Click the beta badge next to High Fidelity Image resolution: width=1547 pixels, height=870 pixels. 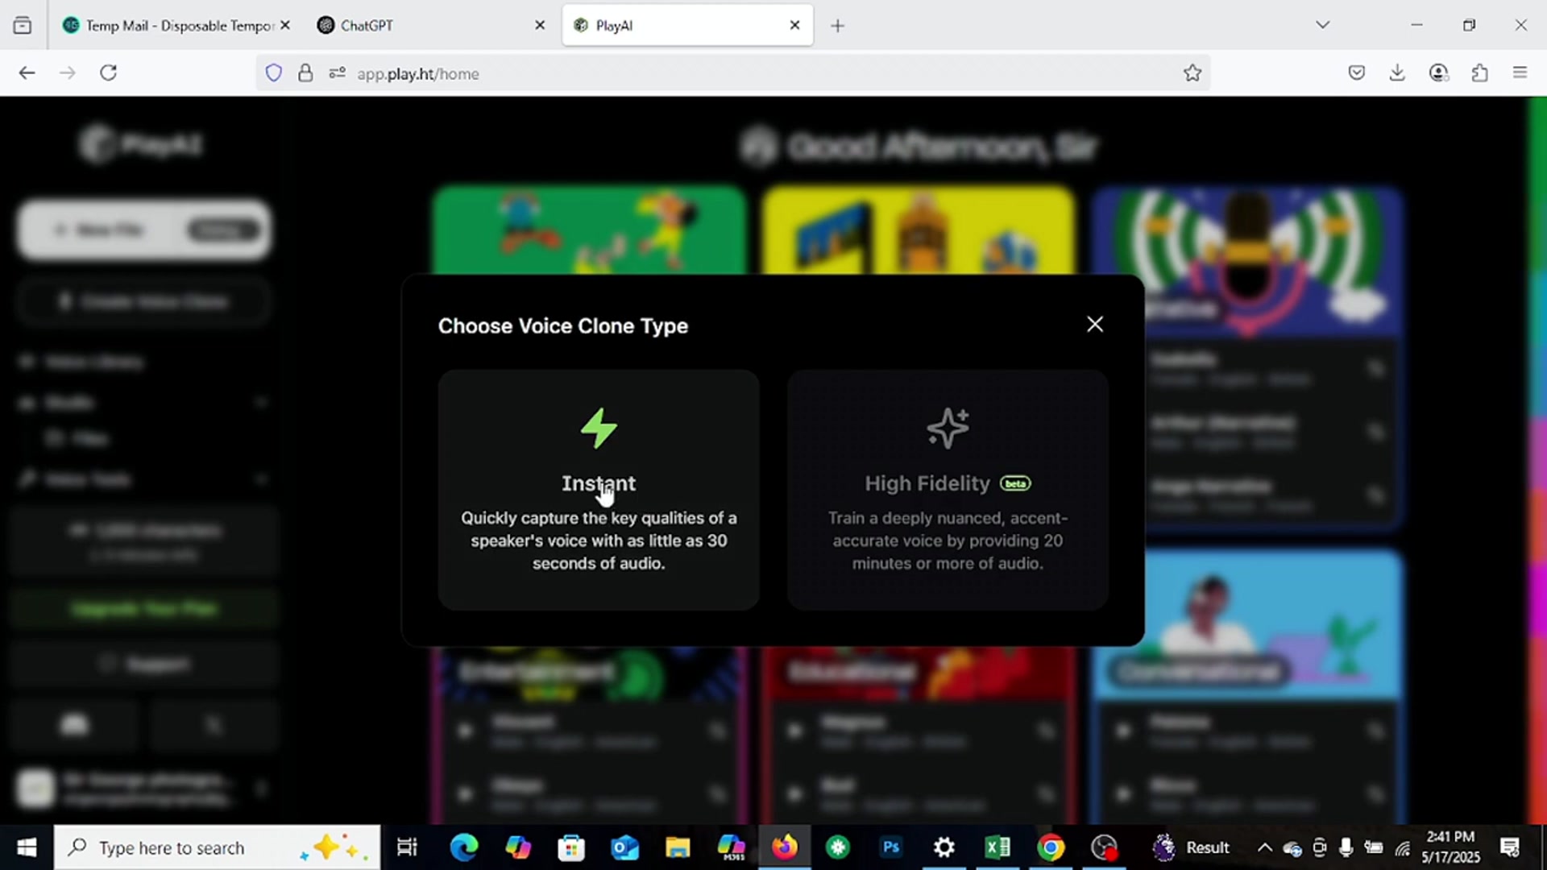1015,483
